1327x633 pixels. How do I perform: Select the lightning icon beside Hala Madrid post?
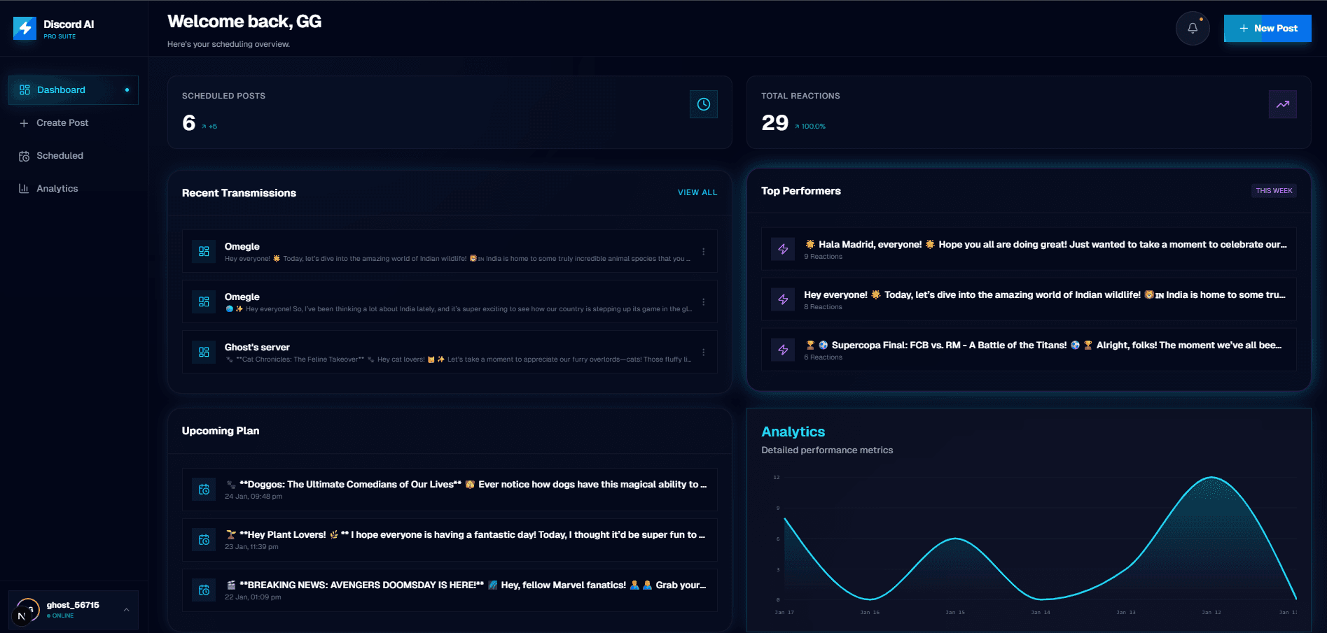pyautogui.click(x=782, y=249)
